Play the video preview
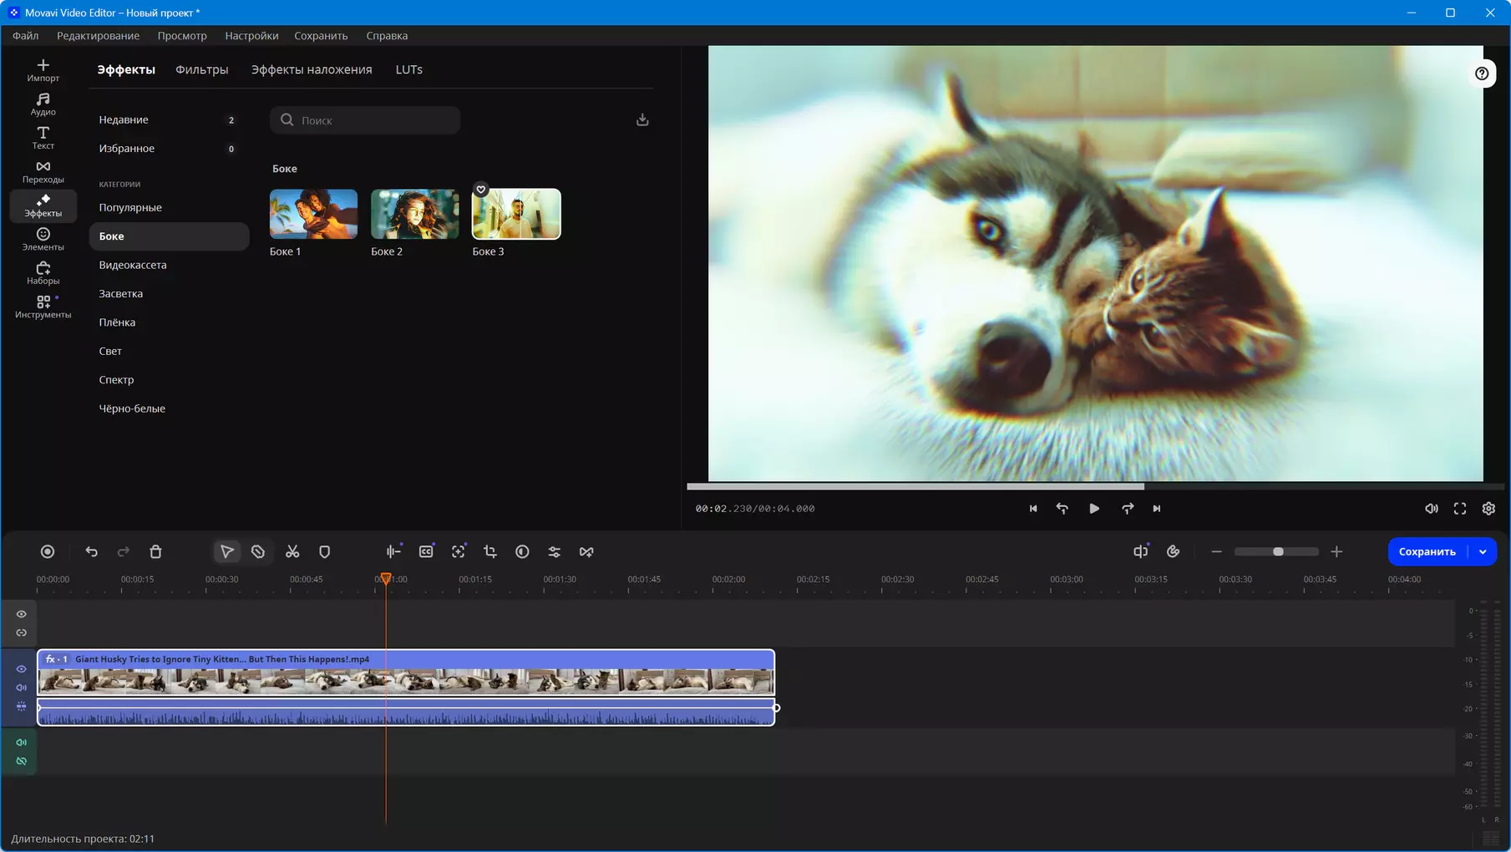 click(x=1093, y=508)
